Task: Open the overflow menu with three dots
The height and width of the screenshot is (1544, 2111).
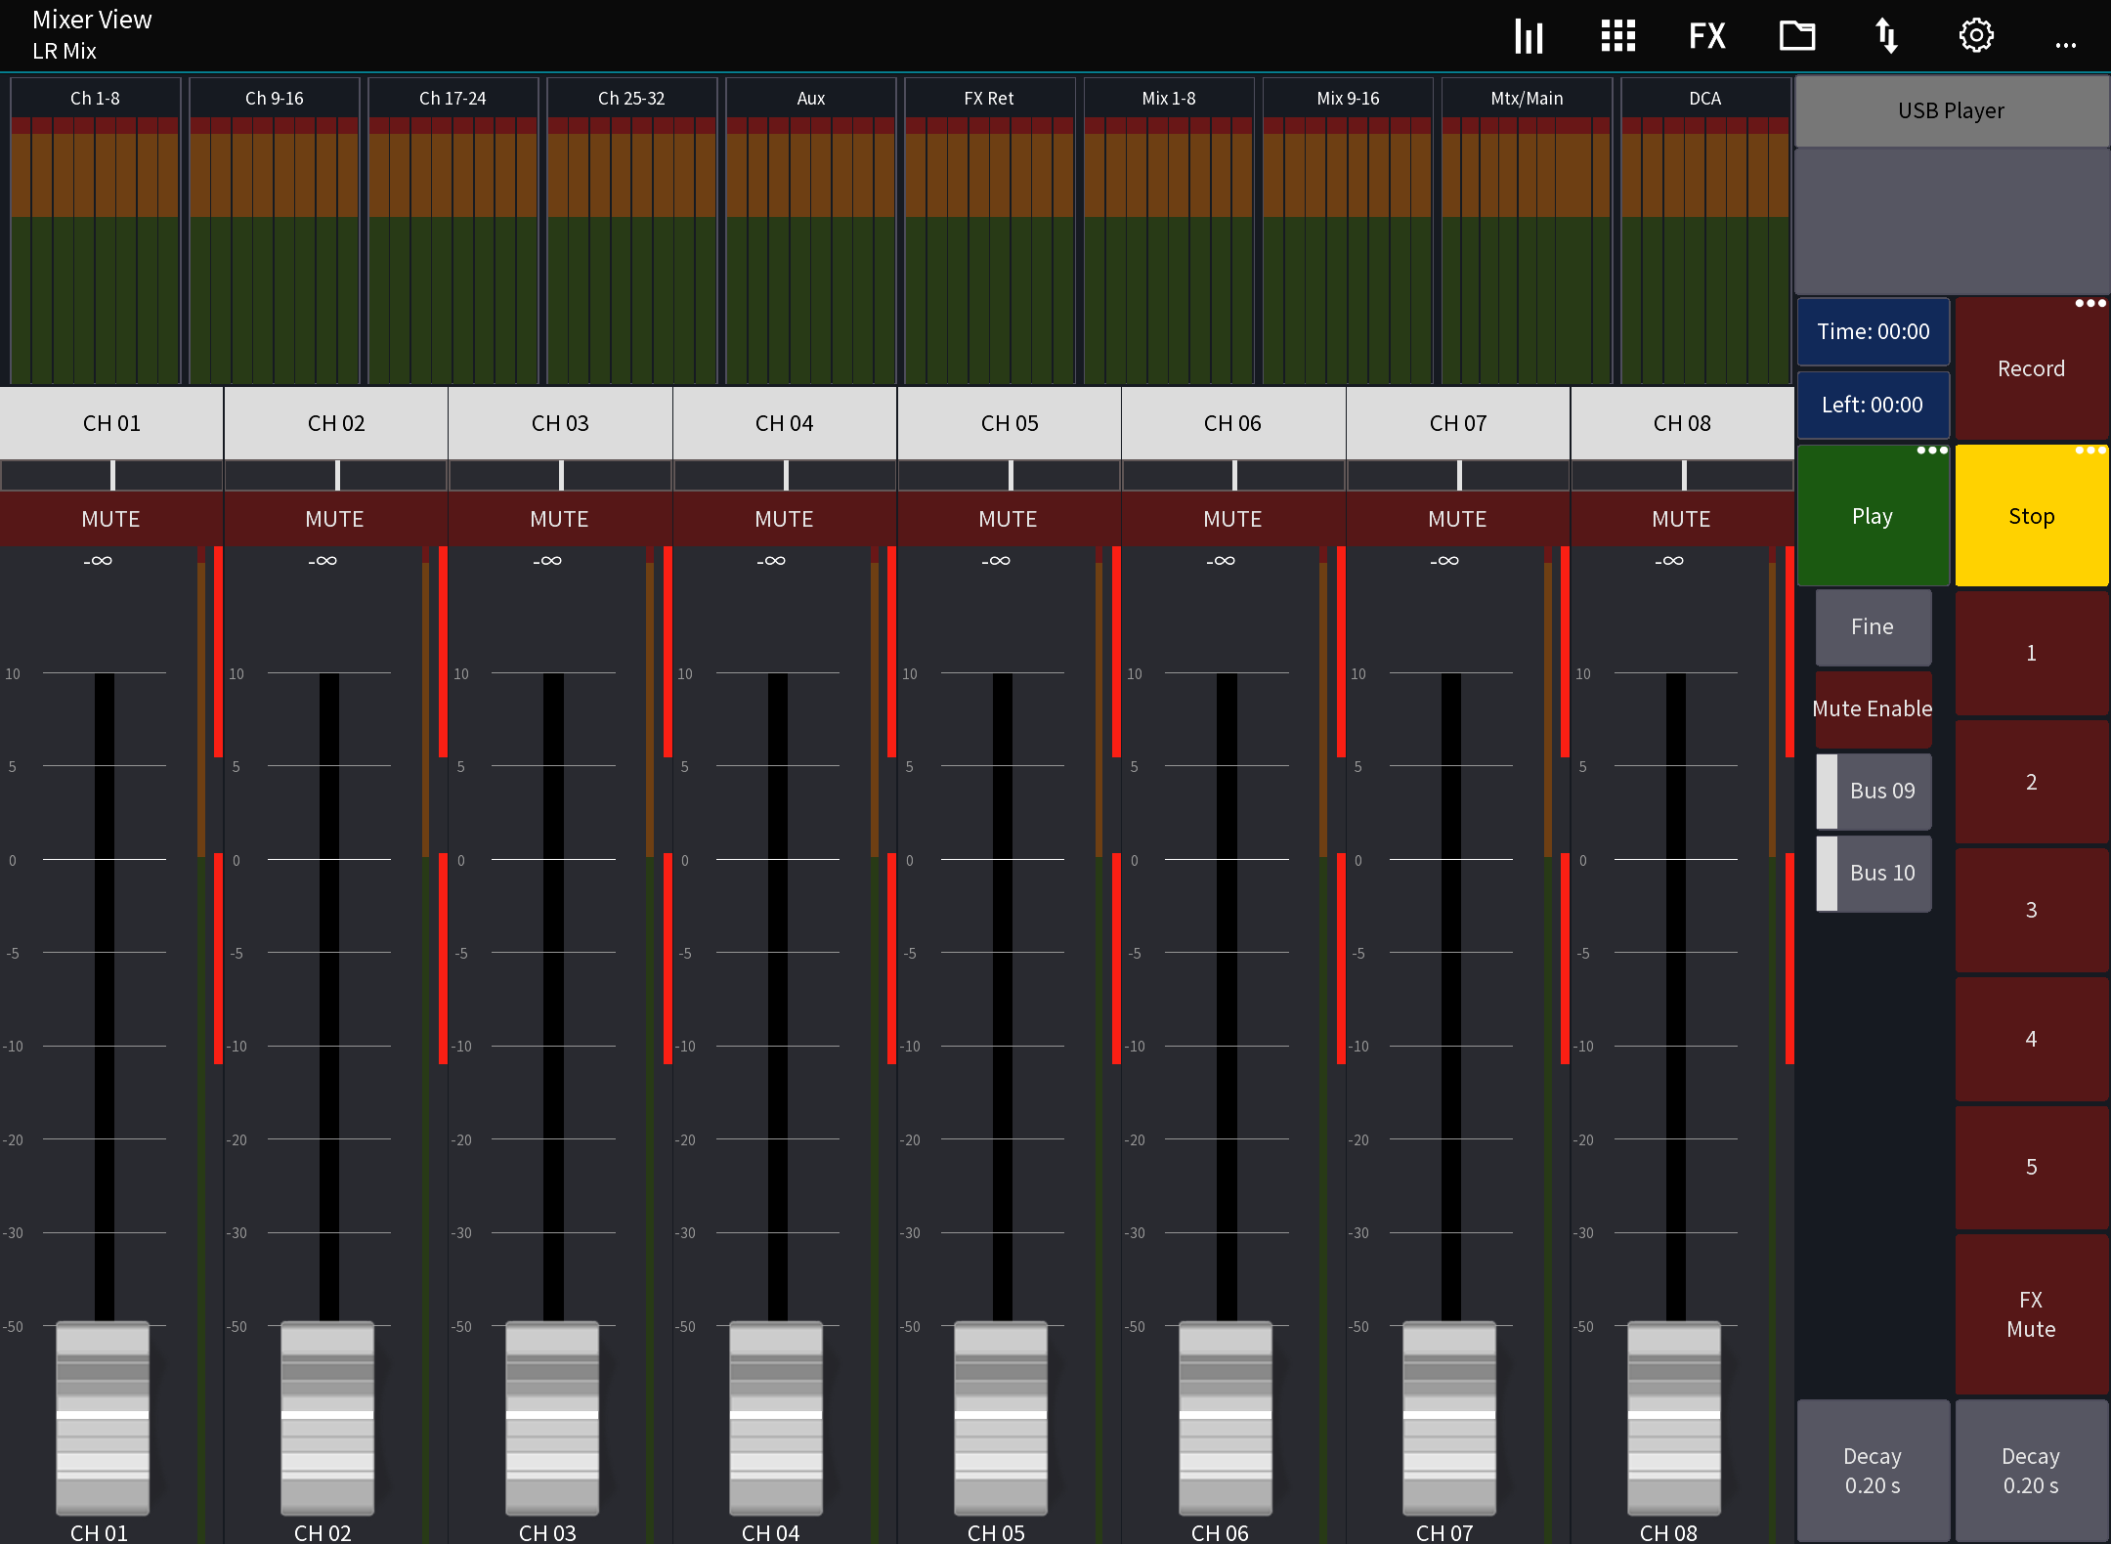Action: (x=2066, y=41)
